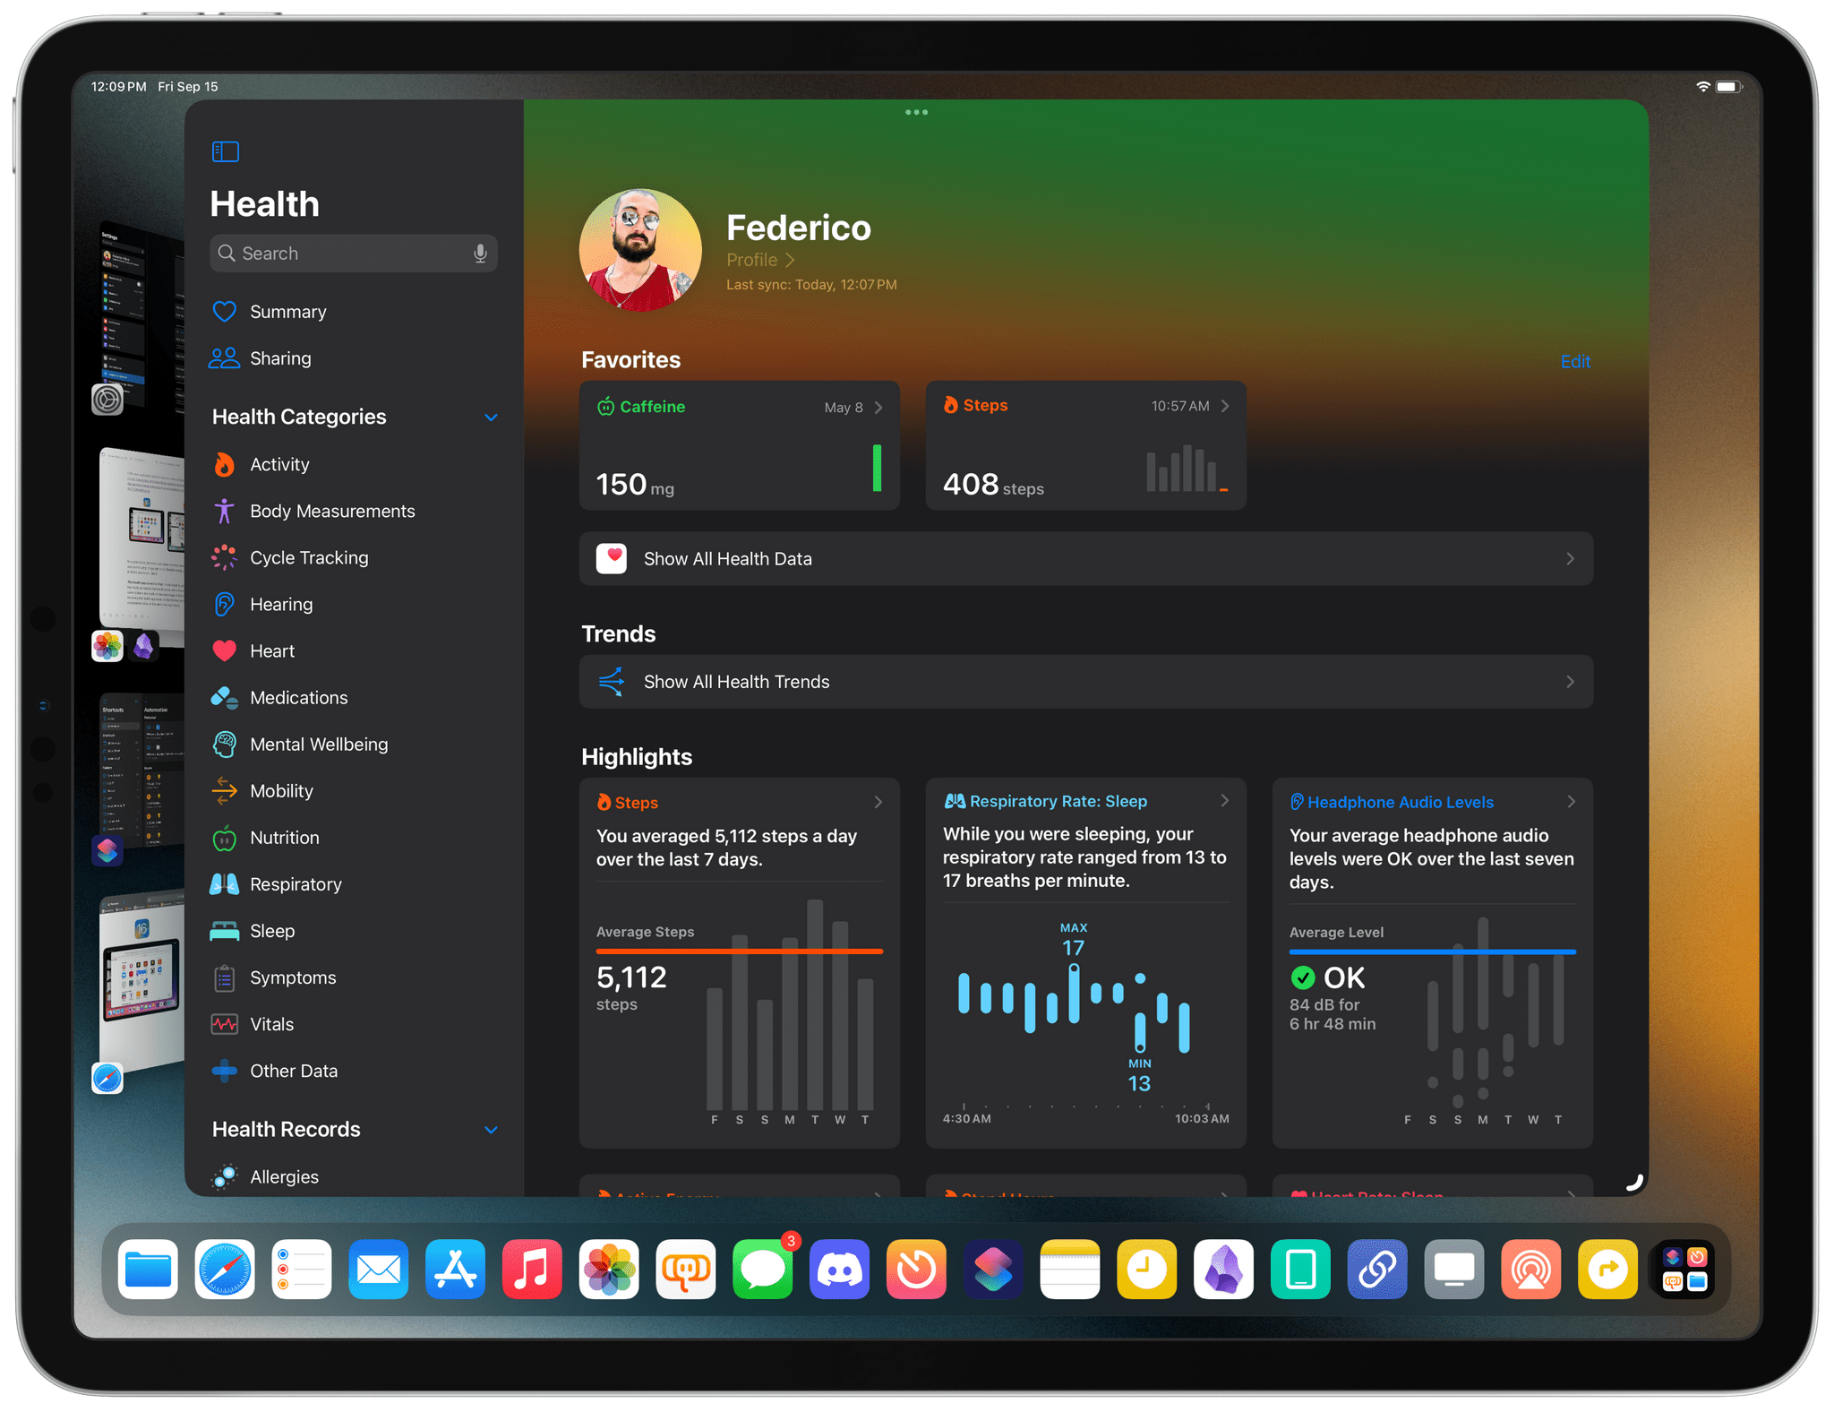Open the yellow clock app in dock
This screenshot has width=1834, height=1412.
tap(1147, 1270)
